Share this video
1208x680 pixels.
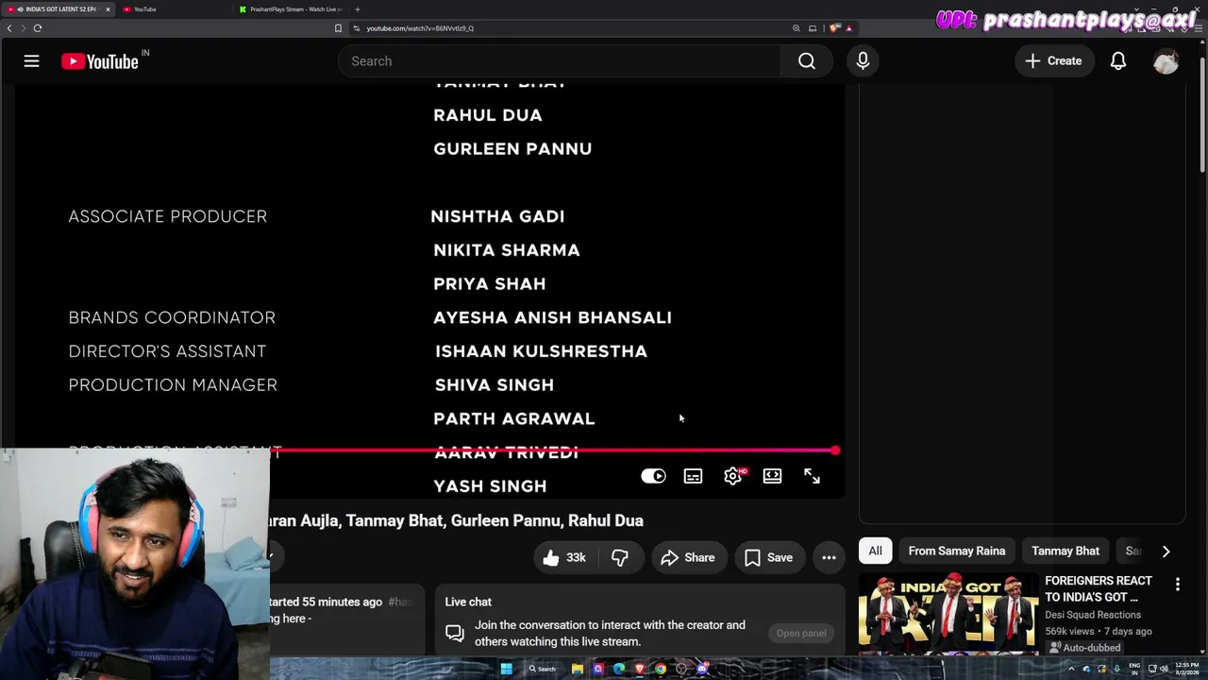click(x=688, y=557)
